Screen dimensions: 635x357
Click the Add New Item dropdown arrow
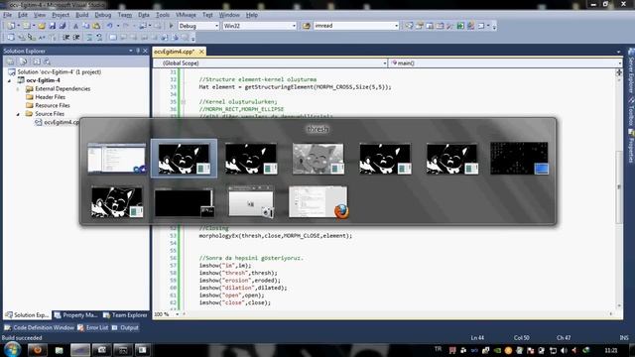[x=33, y=26]
